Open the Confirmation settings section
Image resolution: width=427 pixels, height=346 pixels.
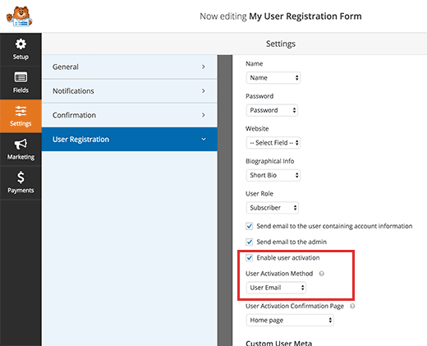[130, 115]
